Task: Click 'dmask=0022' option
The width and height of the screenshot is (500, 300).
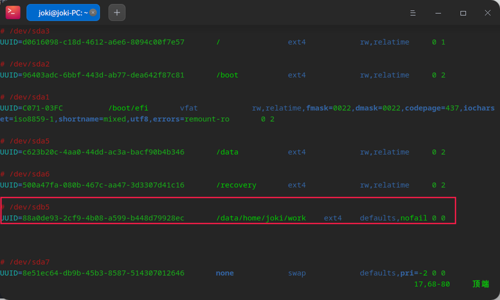Action: point(378,108)
